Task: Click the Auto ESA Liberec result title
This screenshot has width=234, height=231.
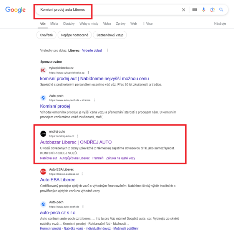Action: click(58, 180)
